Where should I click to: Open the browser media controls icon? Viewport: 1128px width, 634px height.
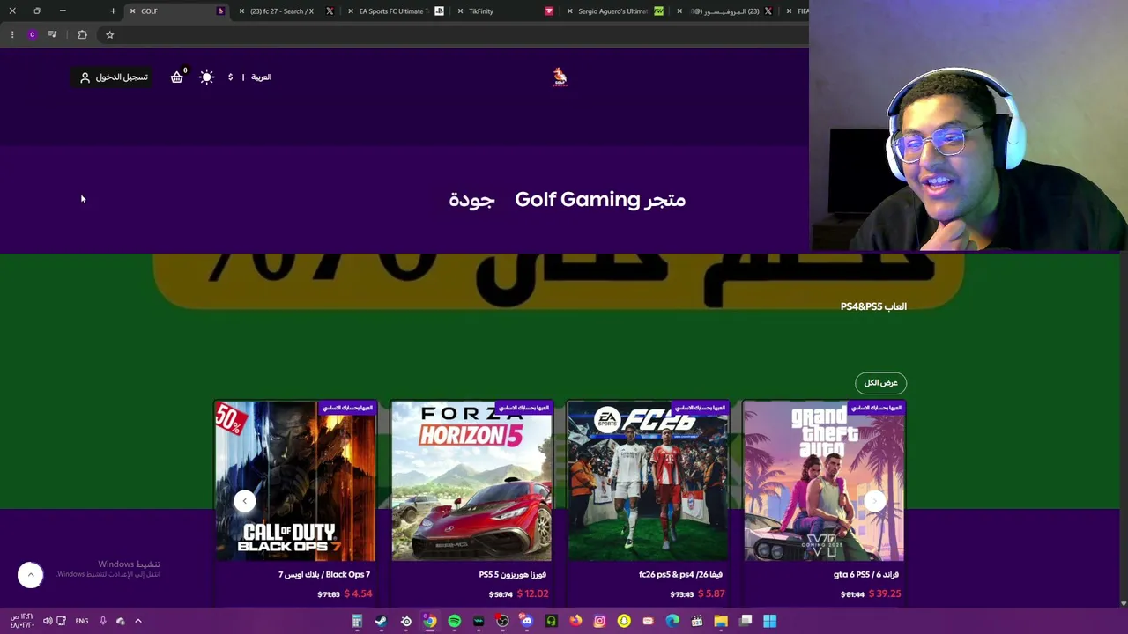click(x=52, y=34)
